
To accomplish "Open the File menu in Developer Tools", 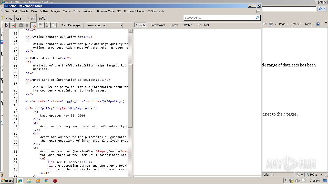I will (7, 11).
